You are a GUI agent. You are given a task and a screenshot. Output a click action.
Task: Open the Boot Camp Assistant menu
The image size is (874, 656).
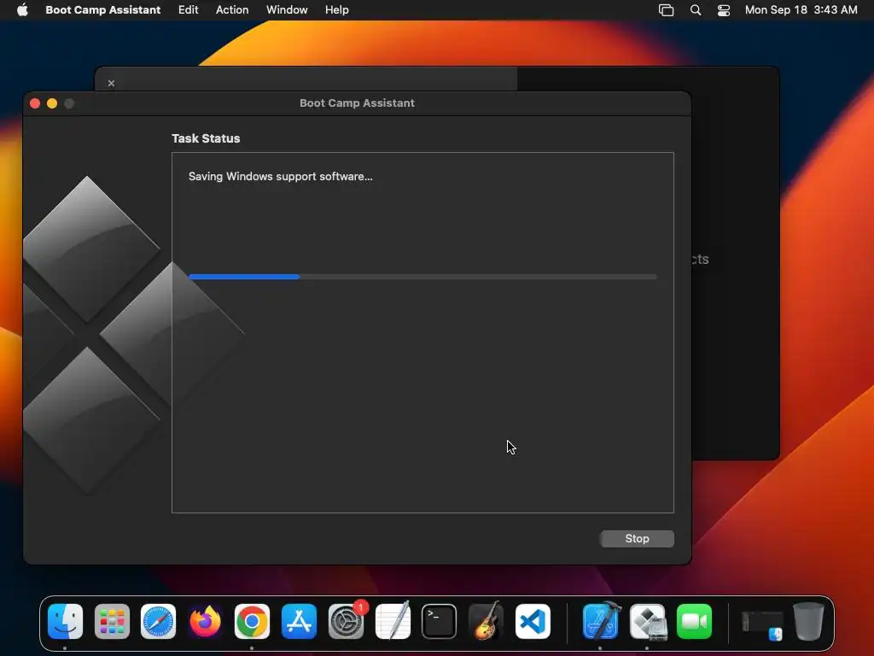(102, 9)
